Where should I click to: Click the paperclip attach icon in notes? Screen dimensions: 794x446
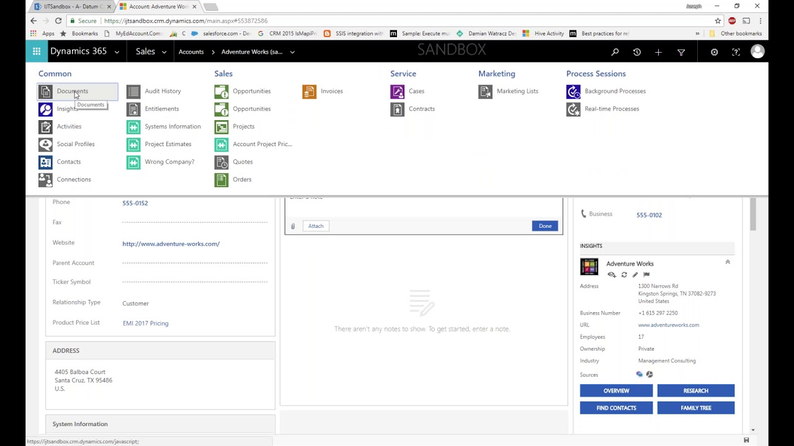coord(293,226)
